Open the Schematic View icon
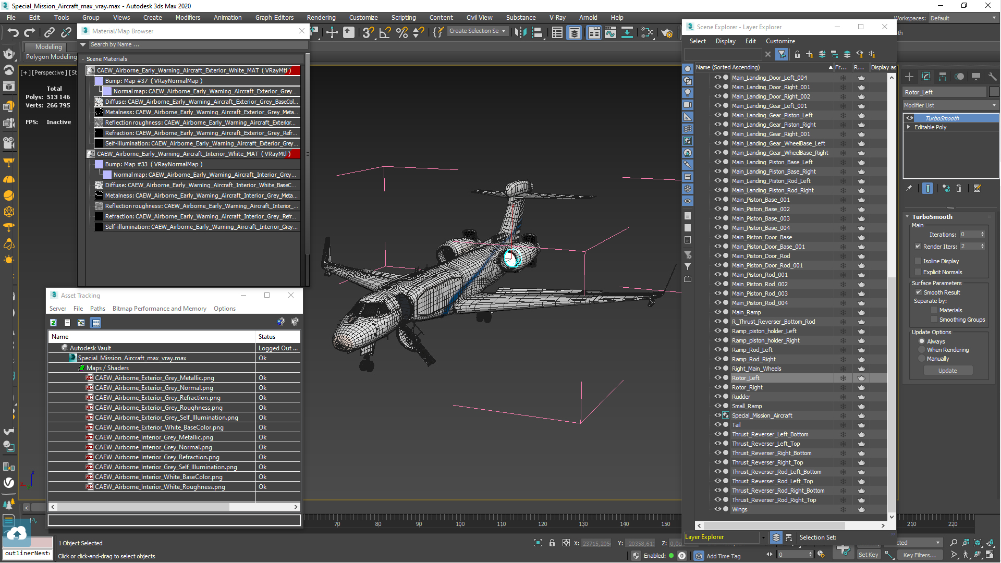 [x=627, y=33]
